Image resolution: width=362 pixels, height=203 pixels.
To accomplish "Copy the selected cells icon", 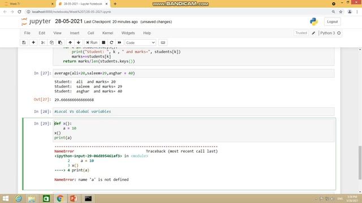I will pos(51,43).
